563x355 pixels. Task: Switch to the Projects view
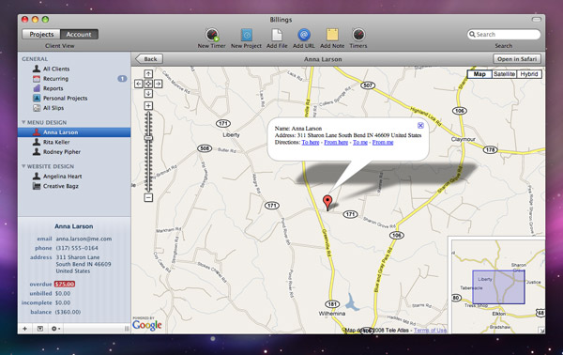41,34
